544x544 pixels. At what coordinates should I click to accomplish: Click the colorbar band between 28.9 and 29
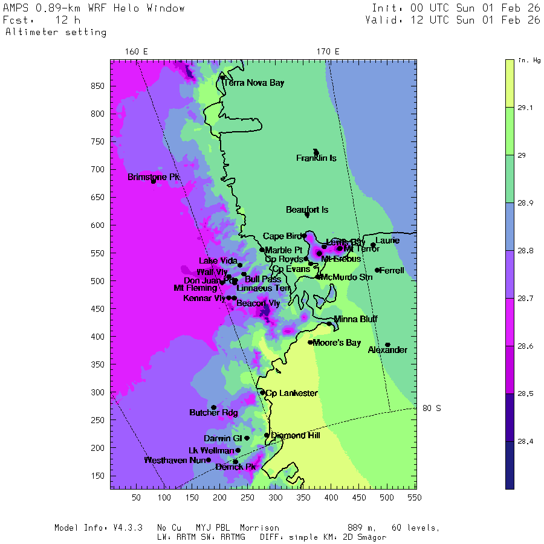coord(510,179)
